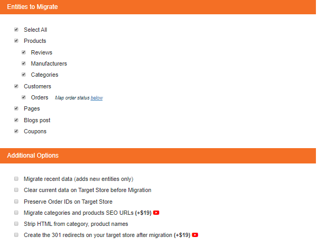
Task: Open YouTube video icon beside 301 redirects option
Action: (x=195, y=235)
